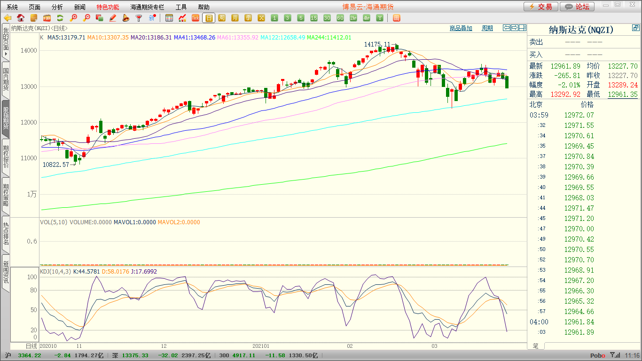Image resolution: width=642 pixels, height=361 pixels.
Task: Select the 4hr period icon
Action: (367, 18)
